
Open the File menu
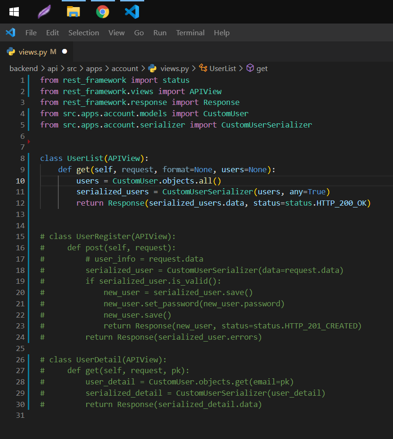[31, 32]
